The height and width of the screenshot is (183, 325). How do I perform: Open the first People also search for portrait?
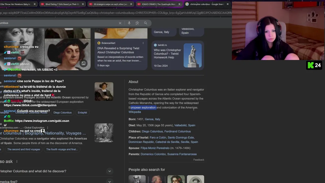click(x=137, y=179)
